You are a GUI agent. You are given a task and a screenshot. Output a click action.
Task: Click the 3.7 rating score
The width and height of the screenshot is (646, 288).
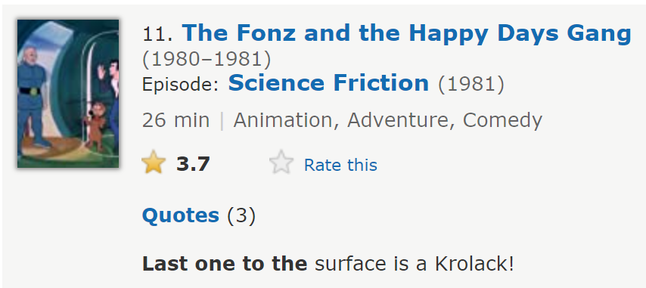[x=193, y=164]
